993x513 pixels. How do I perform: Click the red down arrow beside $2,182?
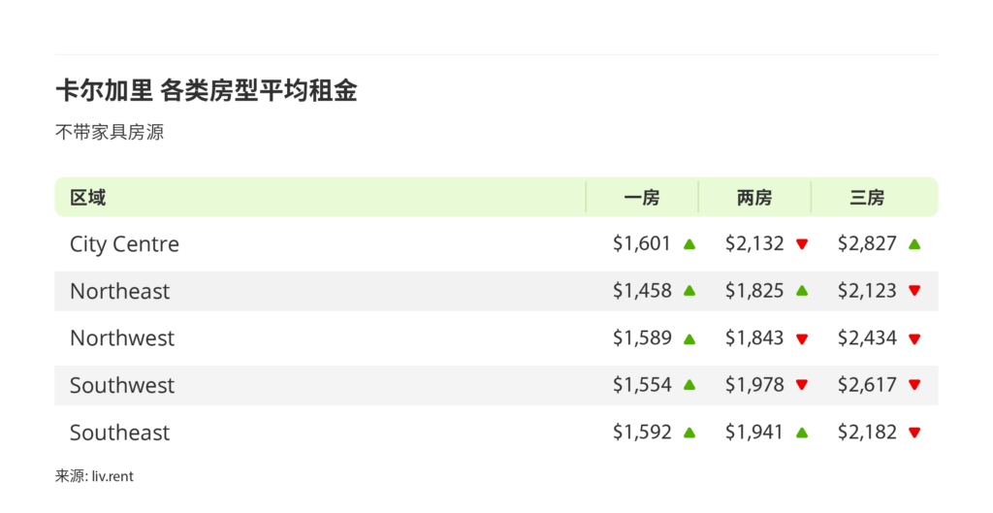(x=914, y=433)
